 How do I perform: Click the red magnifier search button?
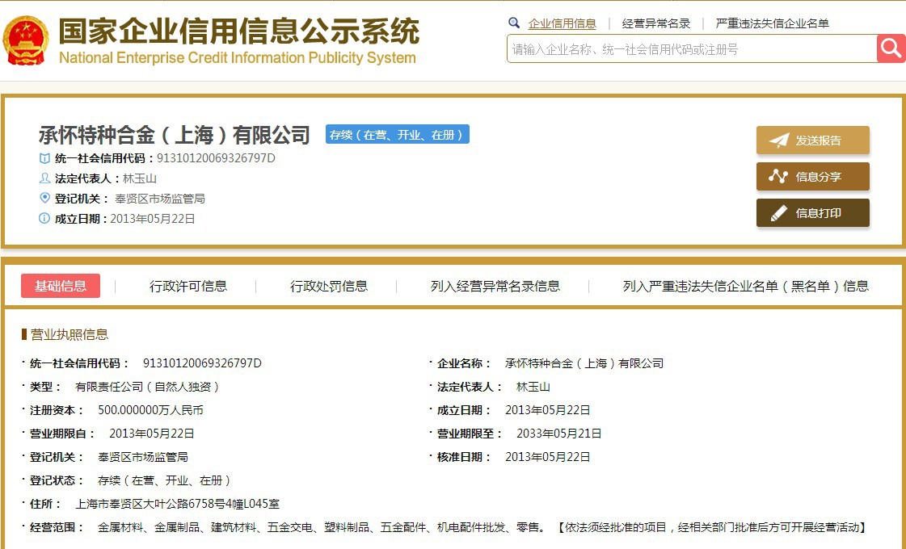tap(891, 48)
